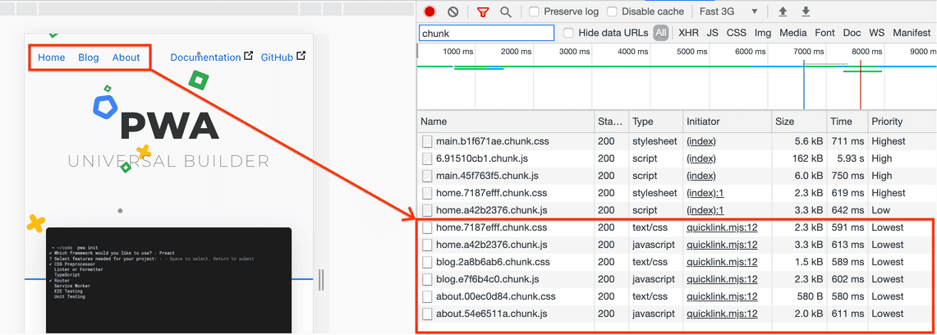
Task: Click the 580 B size cell
Action: coord(809,296)
